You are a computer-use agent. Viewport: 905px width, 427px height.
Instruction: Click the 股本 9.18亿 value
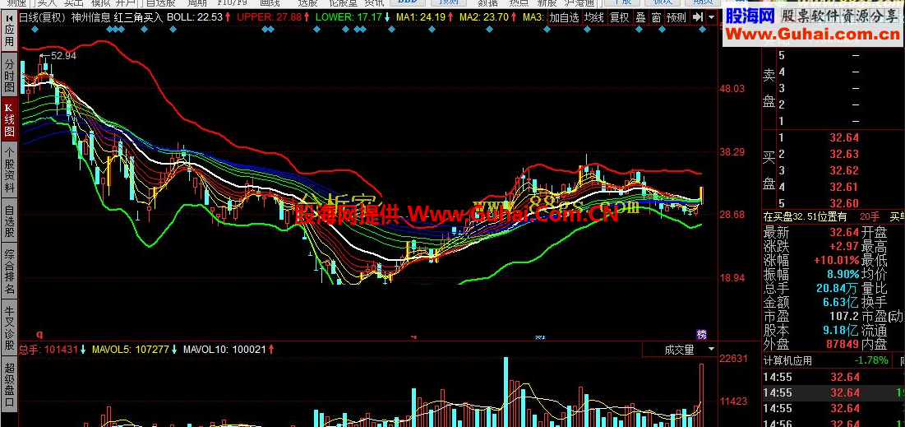coord(841,331)
